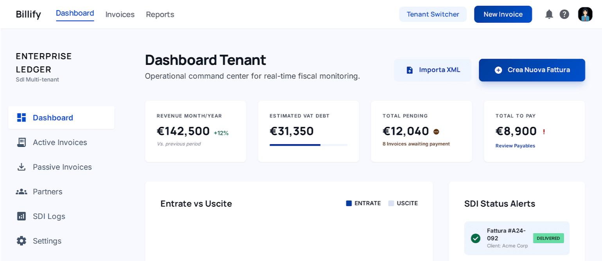Switch to the Invoices tab
This screenshot has height=261, width=602.
[120, 14]
